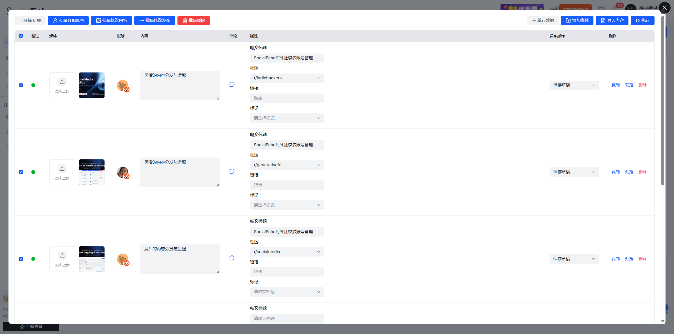674x334 pixels.
Task: Uncheck the r/indiehackers row checkbox
Action: (21, 85)
